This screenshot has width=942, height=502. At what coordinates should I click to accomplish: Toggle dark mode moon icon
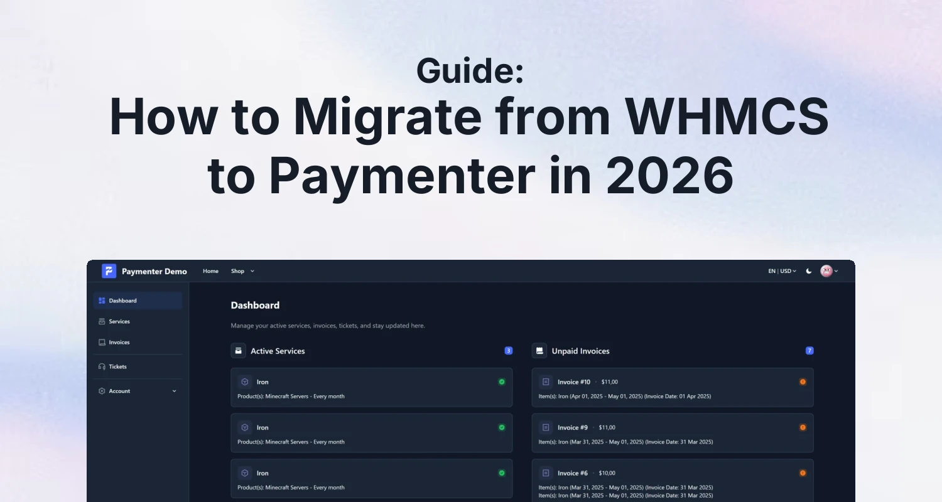809,271
